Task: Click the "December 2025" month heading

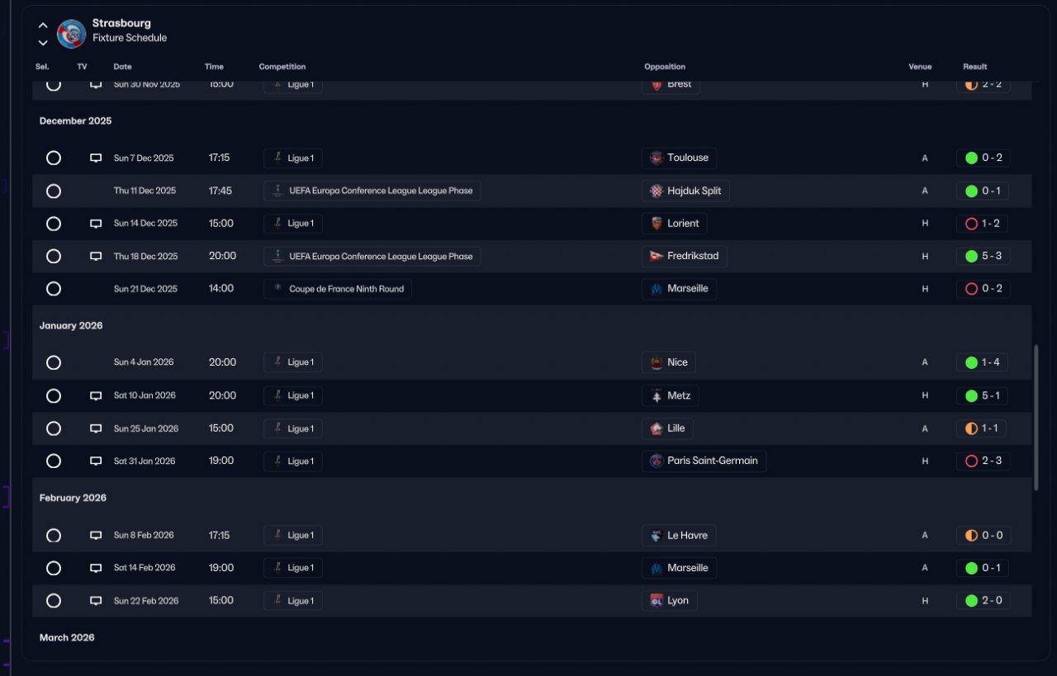Action: [x=75, y=121]
